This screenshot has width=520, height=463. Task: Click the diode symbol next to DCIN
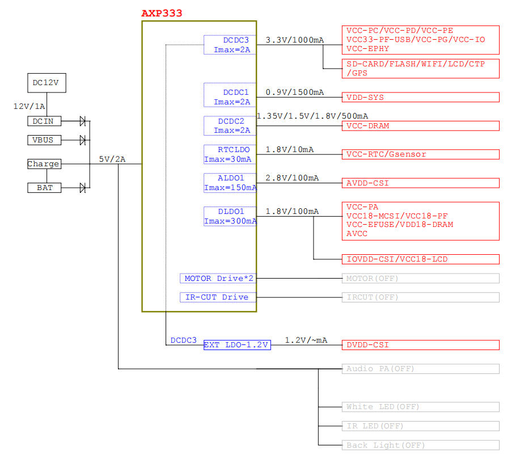point(83,121)
